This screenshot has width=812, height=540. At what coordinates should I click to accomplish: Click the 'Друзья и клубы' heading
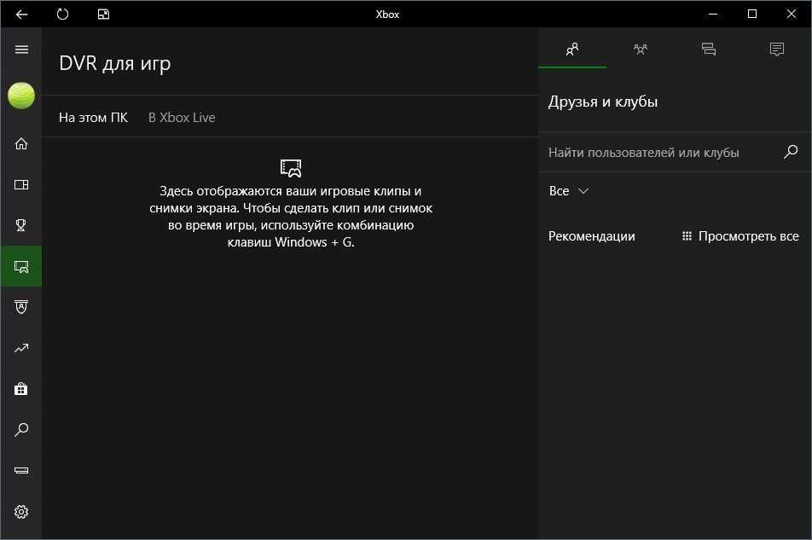603,102
